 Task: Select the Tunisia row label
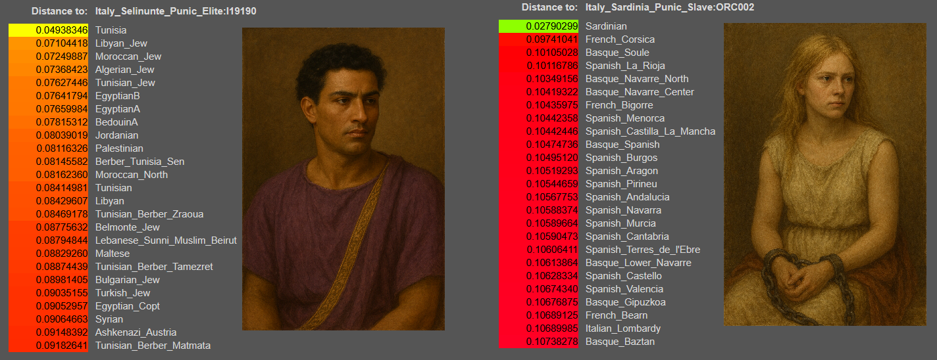[111, 30]
